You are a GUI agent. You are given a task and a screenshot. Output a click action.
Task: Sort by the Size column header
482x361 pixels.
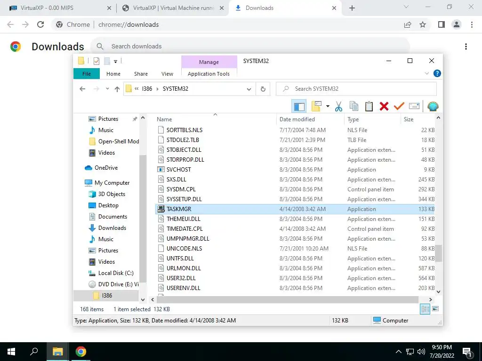point(418,119)
